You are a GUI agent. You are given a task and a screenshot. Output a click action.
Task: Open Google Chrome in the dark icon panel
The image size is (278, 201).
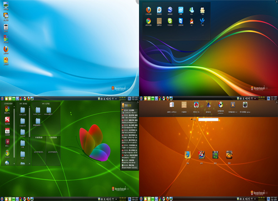click(x=148, y=21)
